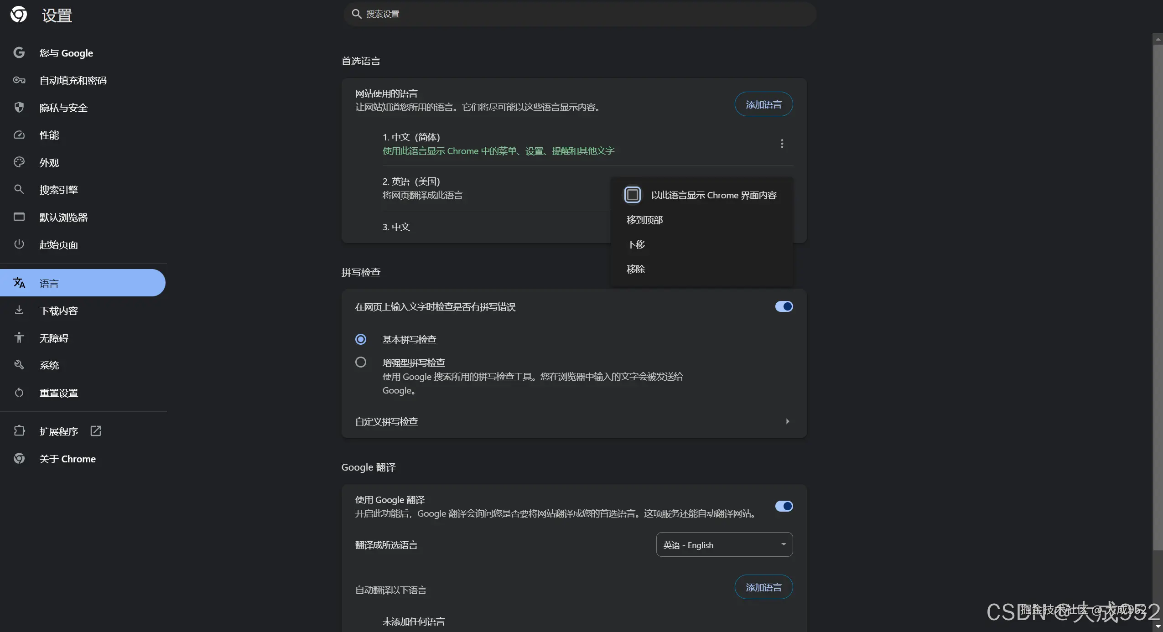Select Remove from the language menu
The image size is (1163, 632).
pyautogui.click(x=635, y=269)
